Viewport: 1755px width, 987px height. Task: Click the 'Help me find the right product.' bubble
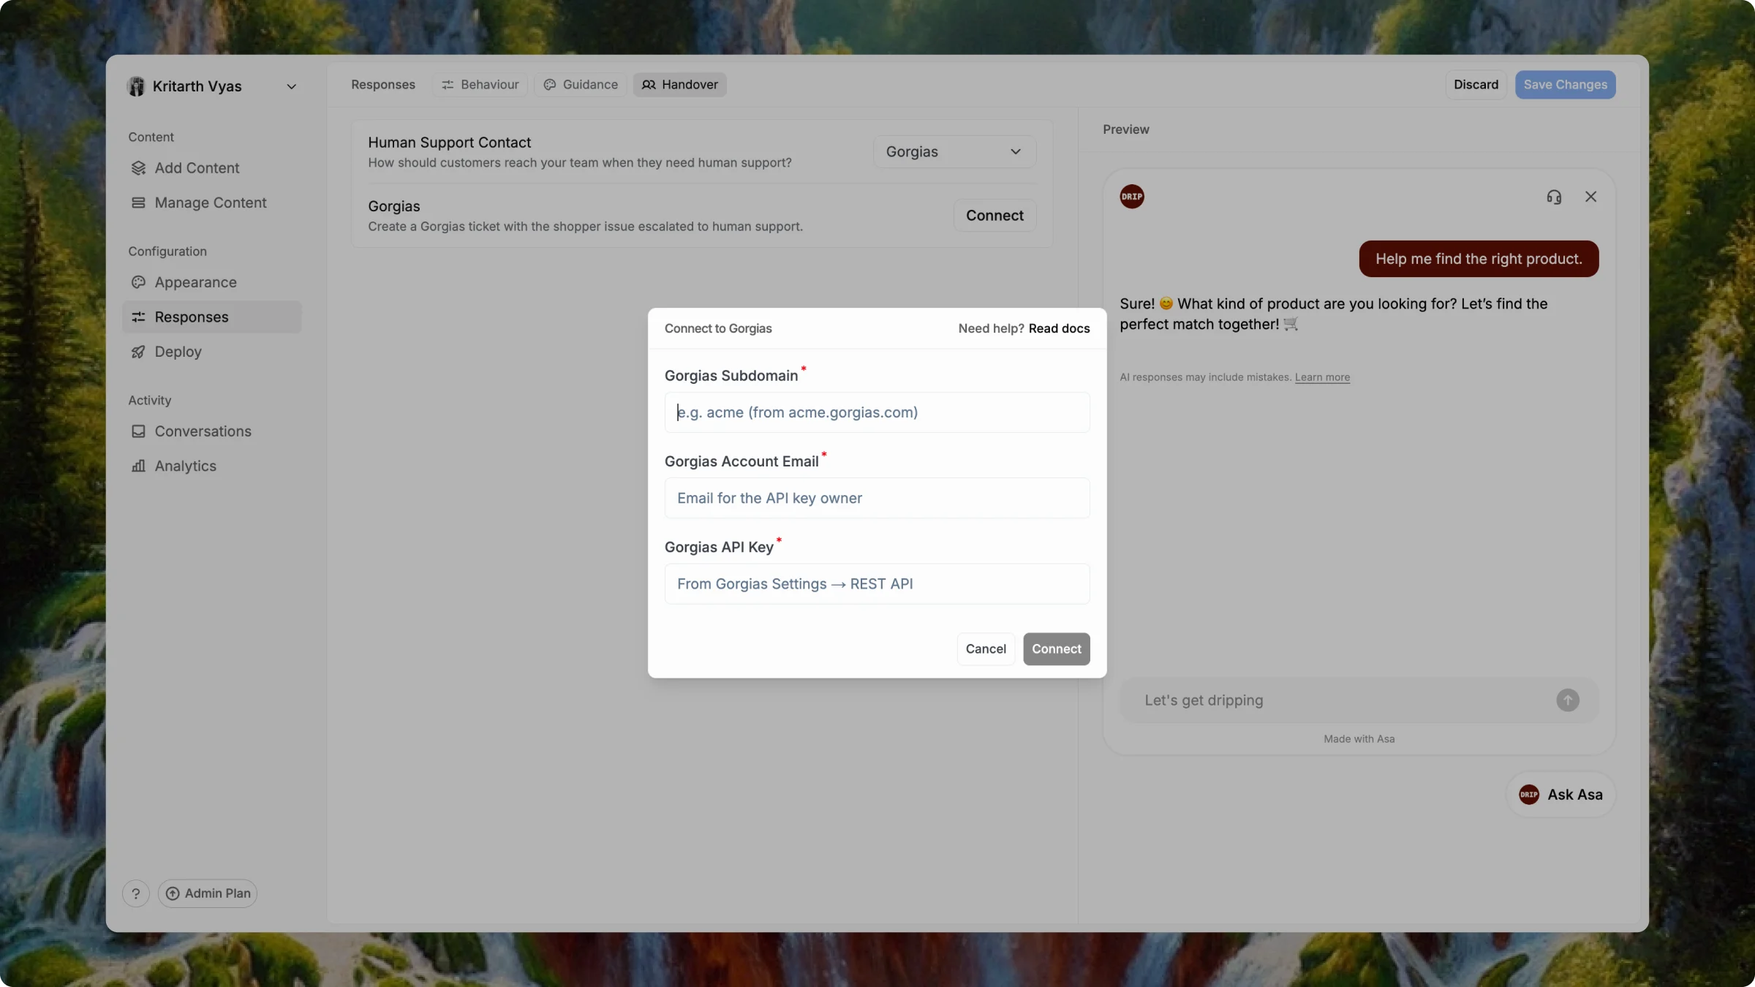click(1479, 259)
